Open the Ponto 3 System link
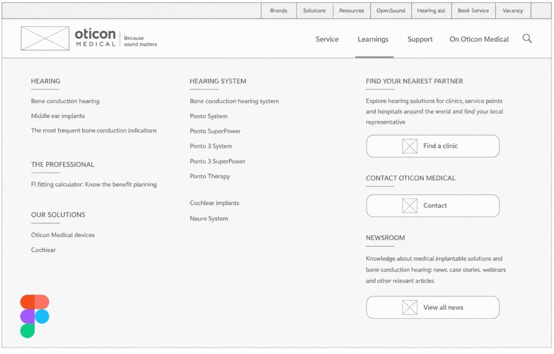Screen dimensions: 554x354 (x=211, y=146)
